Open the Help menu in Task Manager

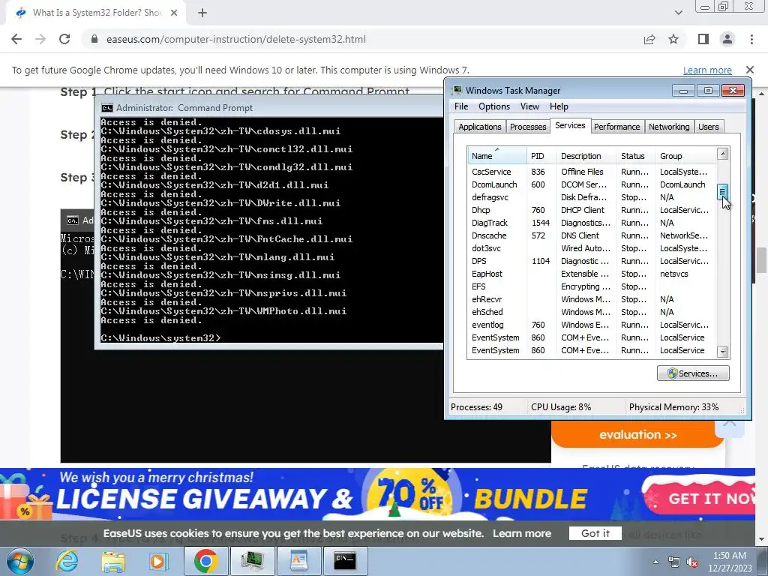click(559, 106)
